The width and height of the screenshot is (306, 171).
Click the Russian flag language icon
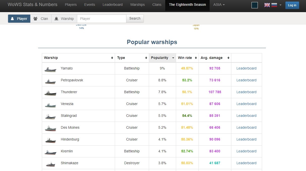tap(274, 5)
